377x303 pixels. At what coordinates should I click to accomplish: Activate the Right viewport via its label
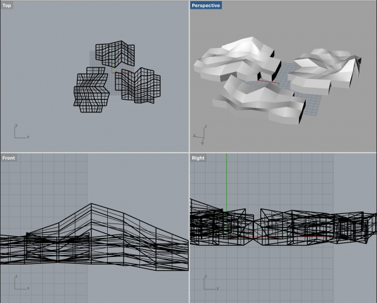[x=198, y=158]
